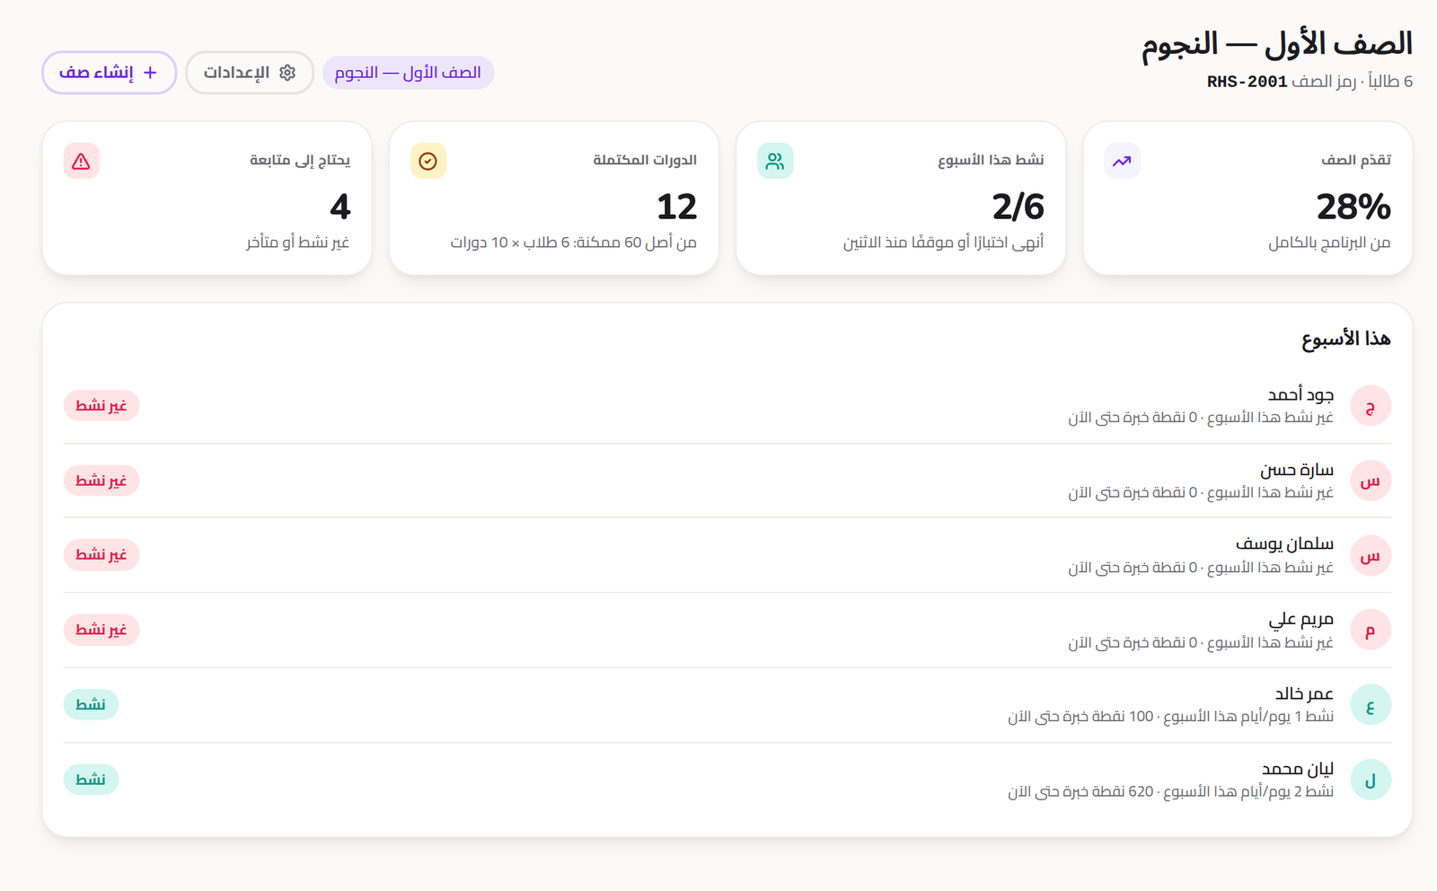Viewport: 1437px width, 891px height.
Task: Click the الدورات المكتملة card title
Action: [x=645, y=160]
